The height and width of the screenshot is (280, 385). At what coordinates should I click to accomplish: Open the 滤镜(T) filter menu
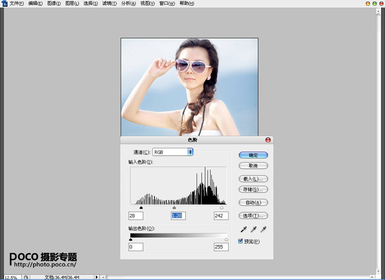click(109, 4)
